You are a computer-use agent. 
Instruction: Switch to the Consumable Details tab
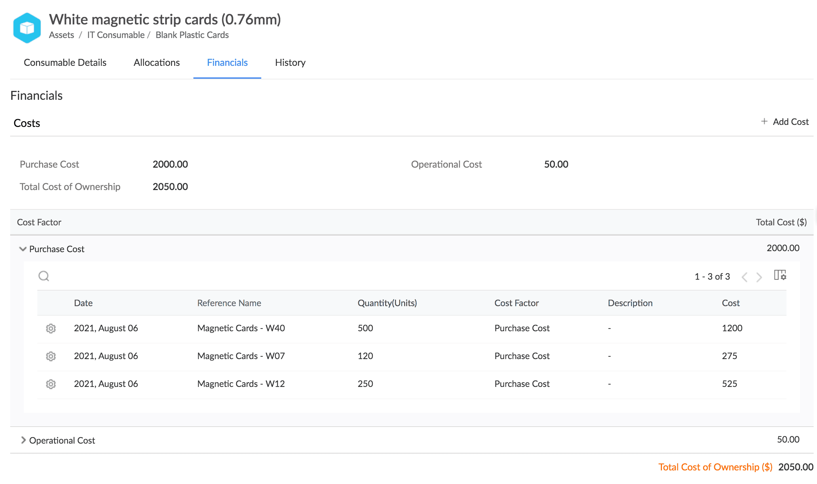tap(65, 63)
